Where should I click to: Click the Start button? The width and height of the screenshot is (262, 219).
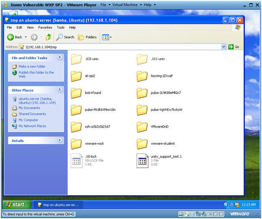point(17,204)
